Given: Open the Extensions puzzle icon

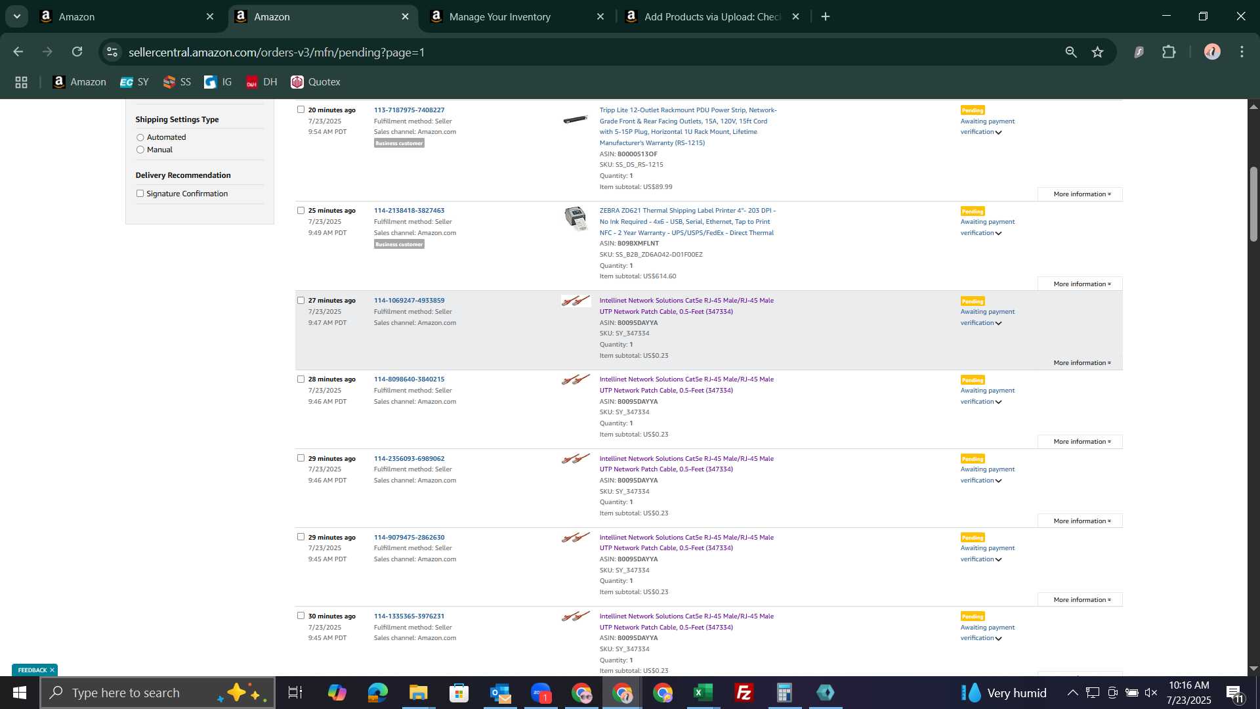Looking at the screenshot, I should coord(1169,52).
